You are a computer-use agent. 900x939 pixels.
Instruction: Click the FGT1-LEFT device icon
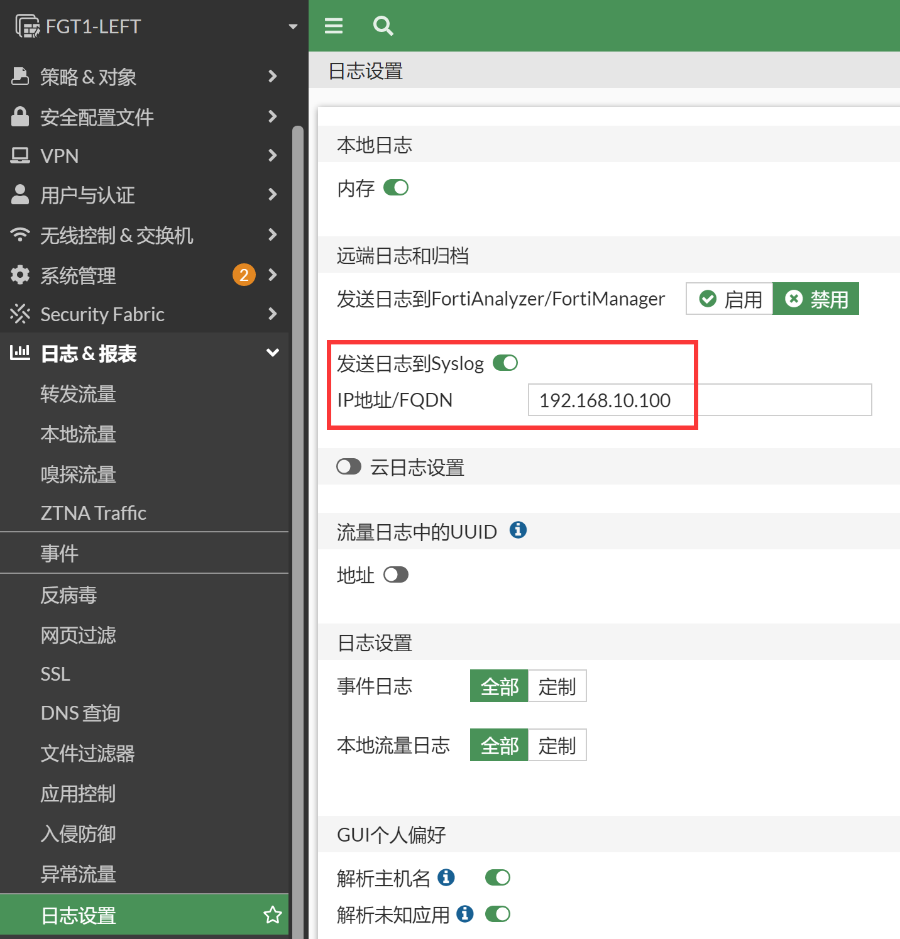tap(27, 26)
